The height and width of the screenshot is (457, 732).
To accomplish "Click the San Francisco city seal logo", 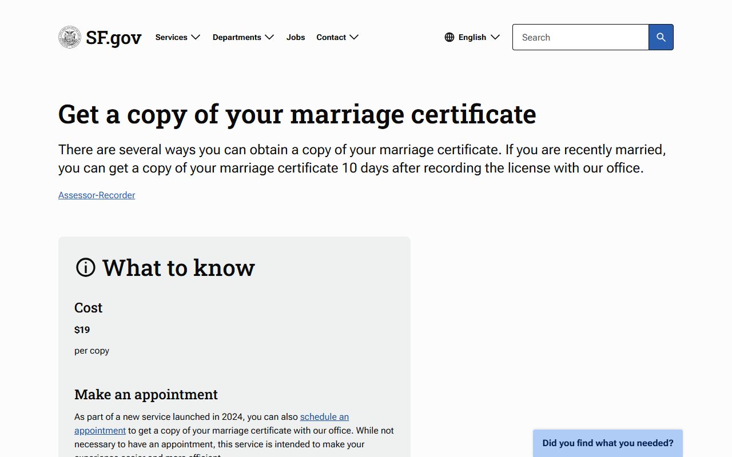I will click(x=70, y=37).
